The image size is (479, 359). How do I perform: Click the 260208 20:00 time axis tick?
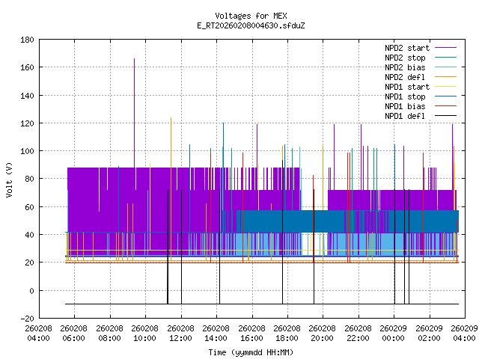point(323,333)
